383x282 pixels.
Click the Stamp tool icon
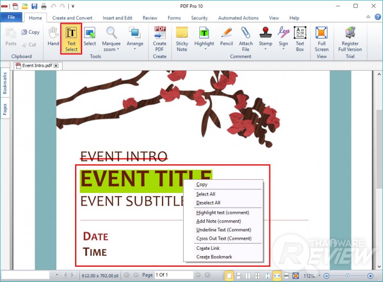click(266, 33)
